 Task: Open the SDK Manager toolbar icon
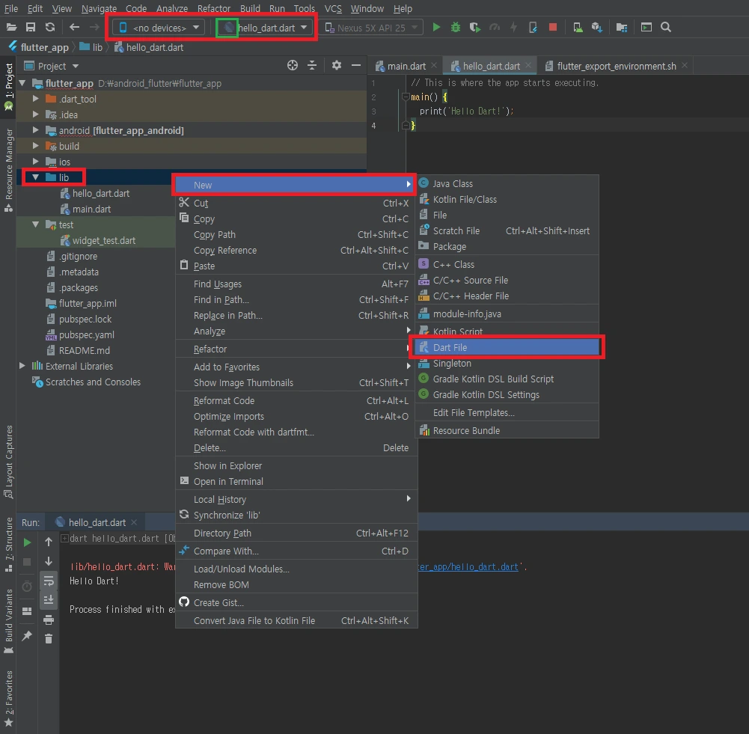[x=596, y=27]
